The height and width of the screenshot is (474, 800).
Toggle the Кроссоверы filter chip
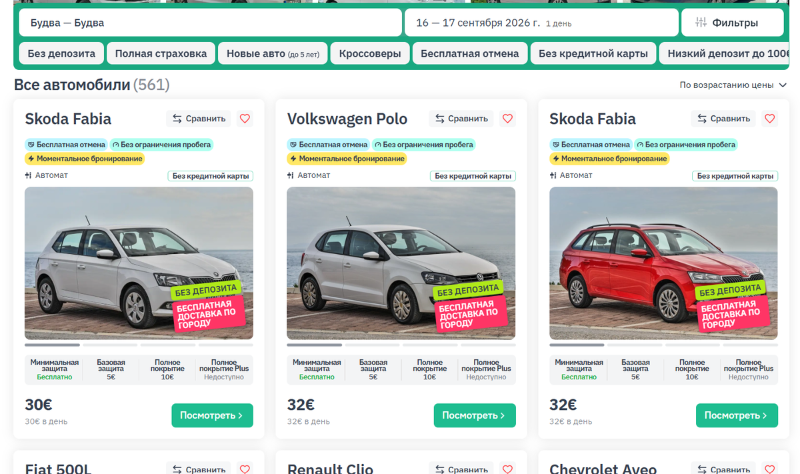pyautogui.click(x=370, y=53)
